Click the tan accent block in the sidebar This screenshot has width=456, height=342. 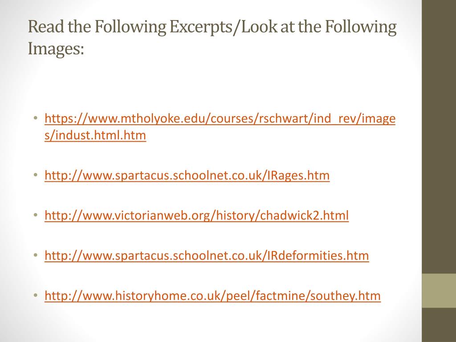439,290
